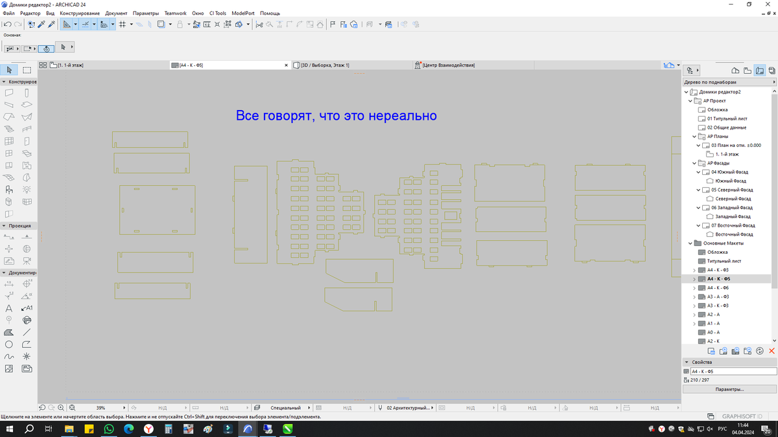Open the Документ menu

tap(116, 13)
